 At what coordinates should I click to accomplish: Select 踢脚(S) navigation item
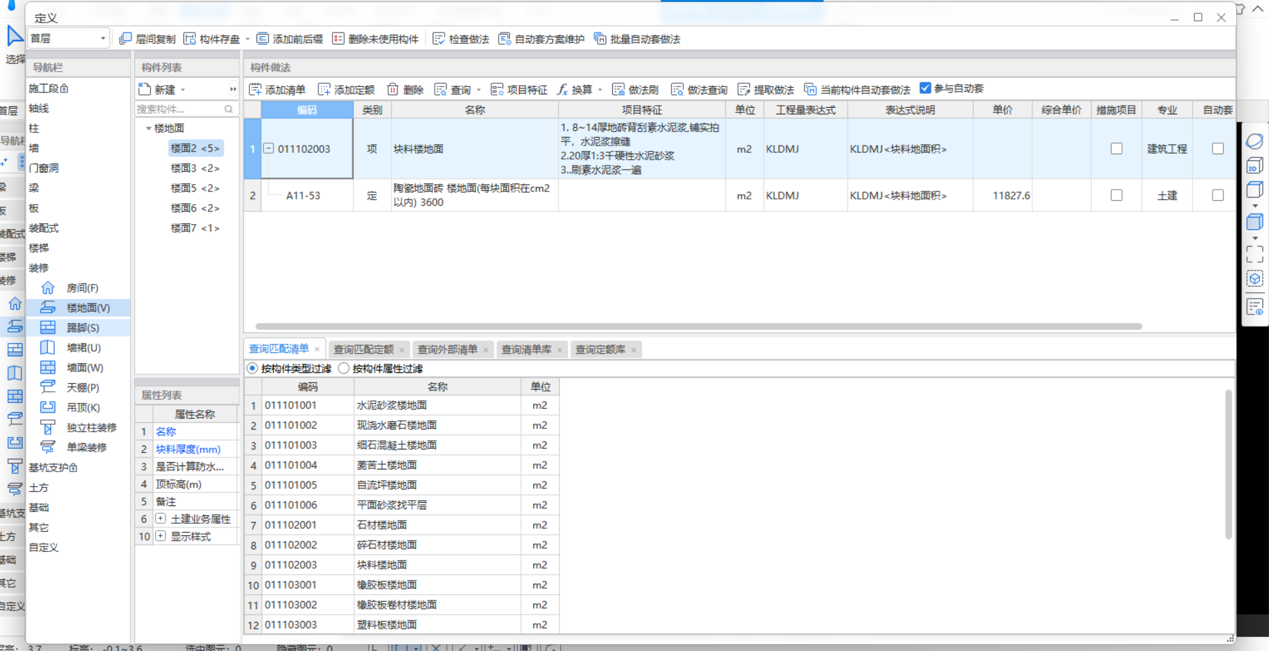[78, 328]
